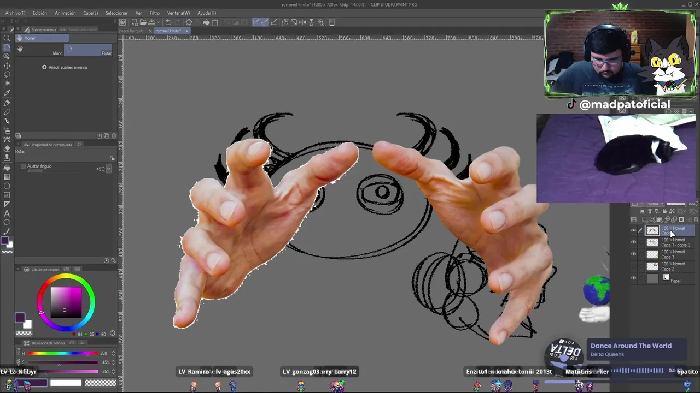Close the pesca barquito tab
This screenshot has height=393, width=700.
(150, 31)
